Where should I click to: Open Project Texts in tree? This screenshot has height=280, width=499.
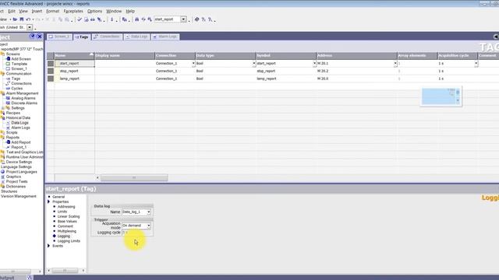tap(17, 181)
